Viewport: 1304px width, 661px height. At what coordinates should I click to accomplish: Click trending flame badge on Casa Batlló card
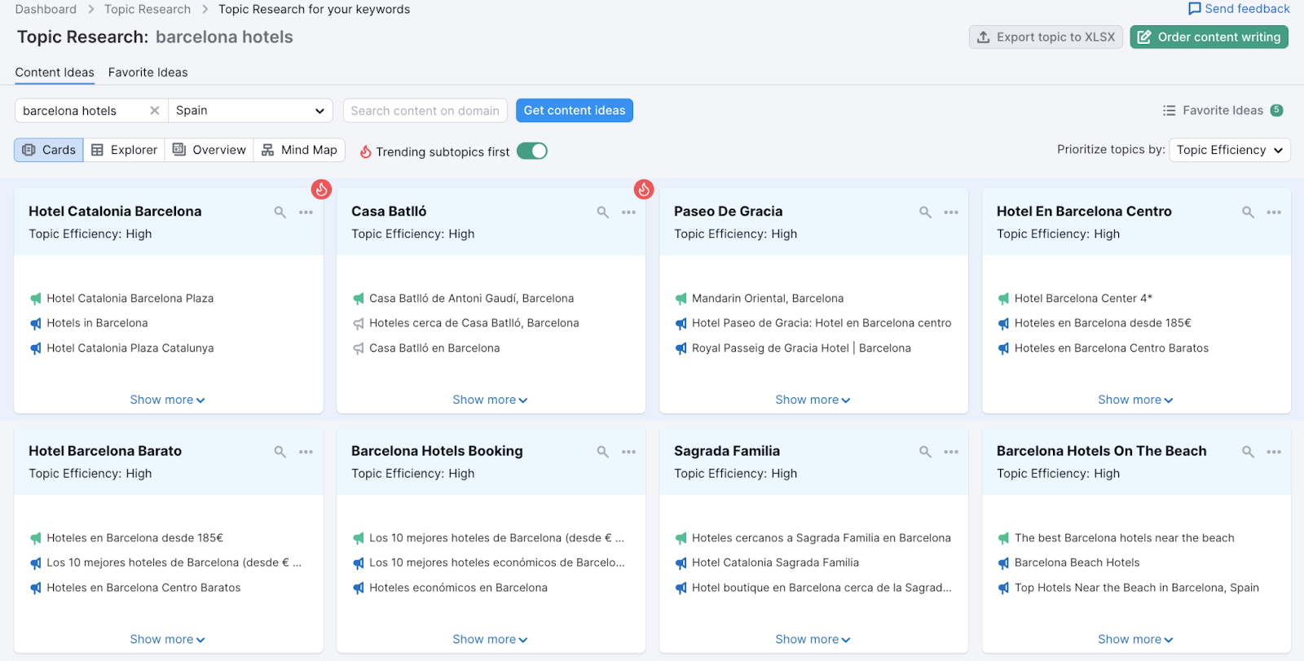tap(644, 190)
